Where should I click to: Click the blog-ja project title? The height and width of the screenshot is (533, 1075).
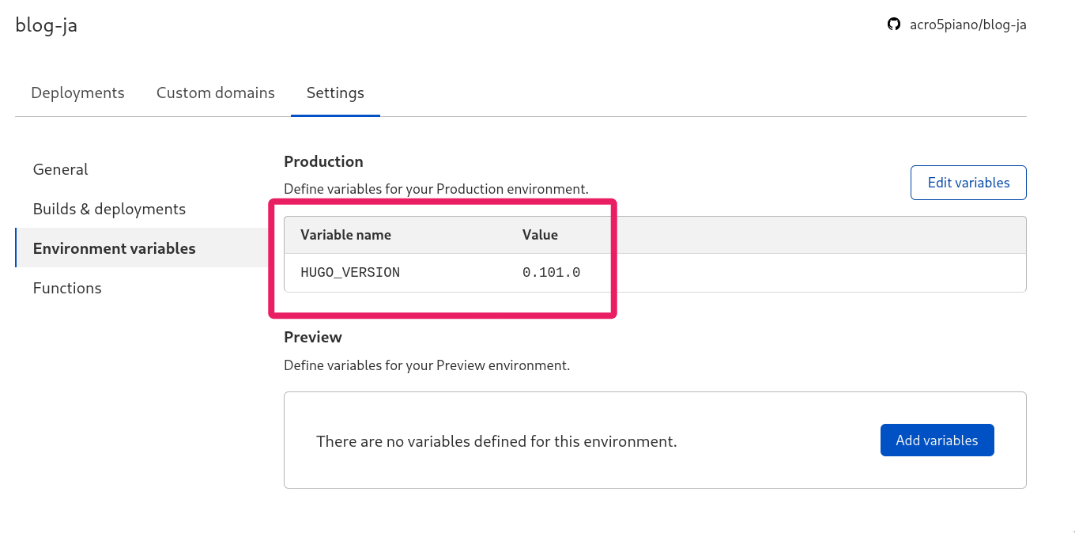pos(47,25)
